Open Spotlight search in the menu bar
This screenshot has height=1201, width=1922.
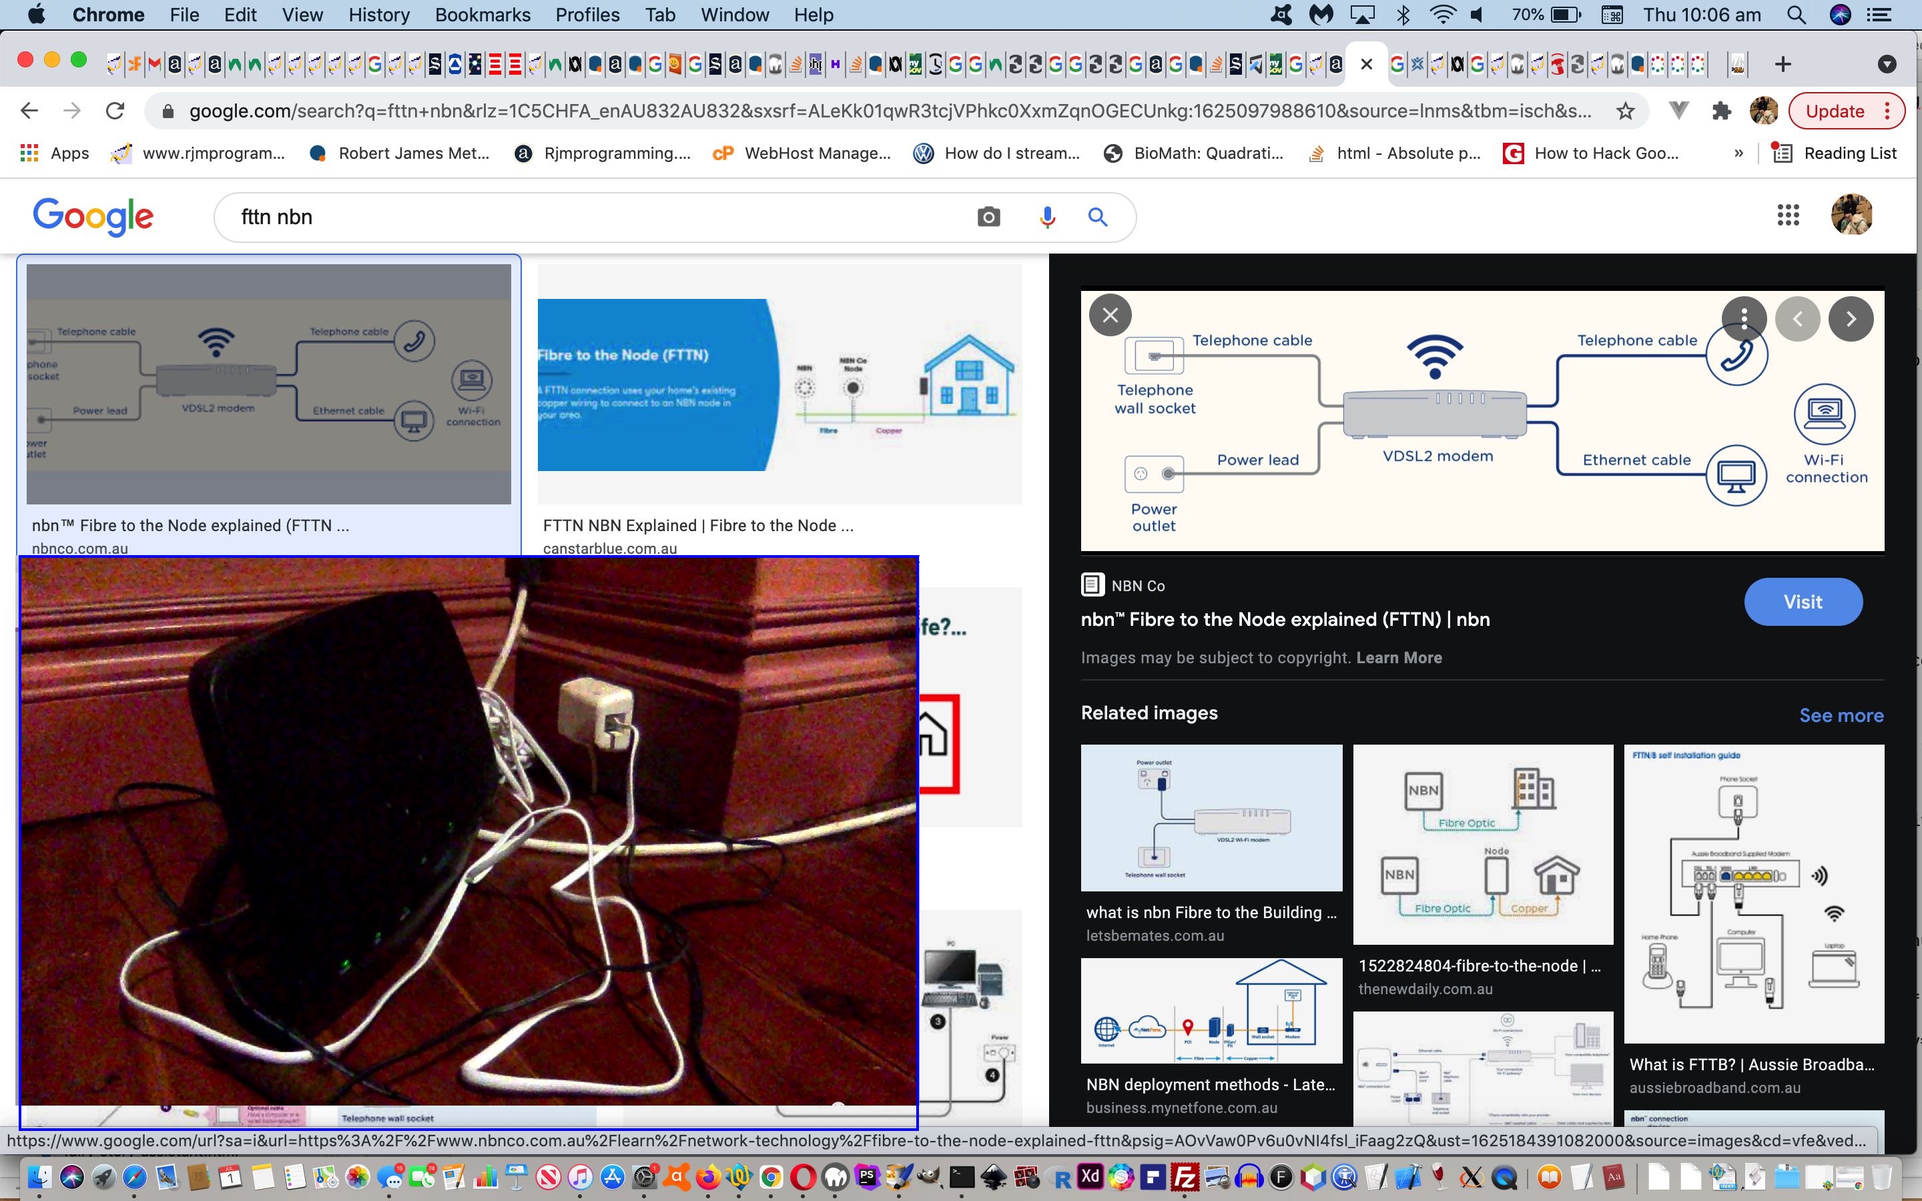tap(1797, 15)
